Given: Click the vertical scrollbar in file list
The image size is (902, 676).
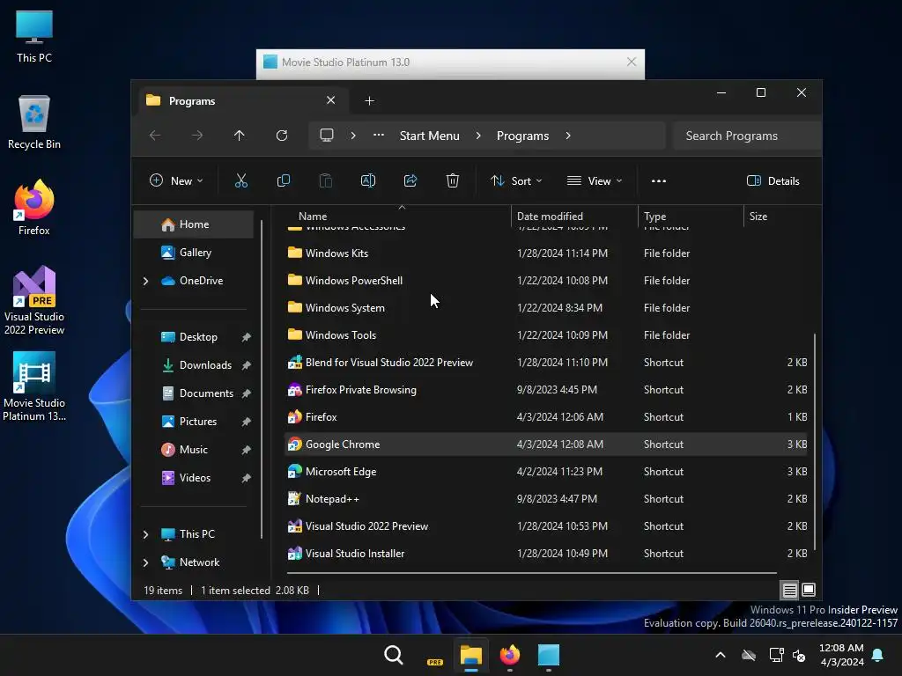Looking at the screenshot, I should point(815,442).
